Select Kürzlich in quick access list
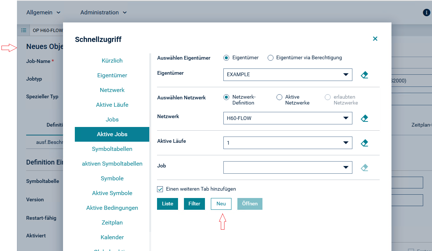The width and height of the screenshot is (432, 251). pyautogui.click(x=112, y=61)
